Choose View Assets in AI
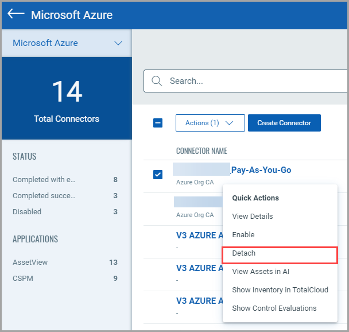Image resolution: width=349 pixels, height=332 pixels. pyautogui.click(x=260, y=272)
